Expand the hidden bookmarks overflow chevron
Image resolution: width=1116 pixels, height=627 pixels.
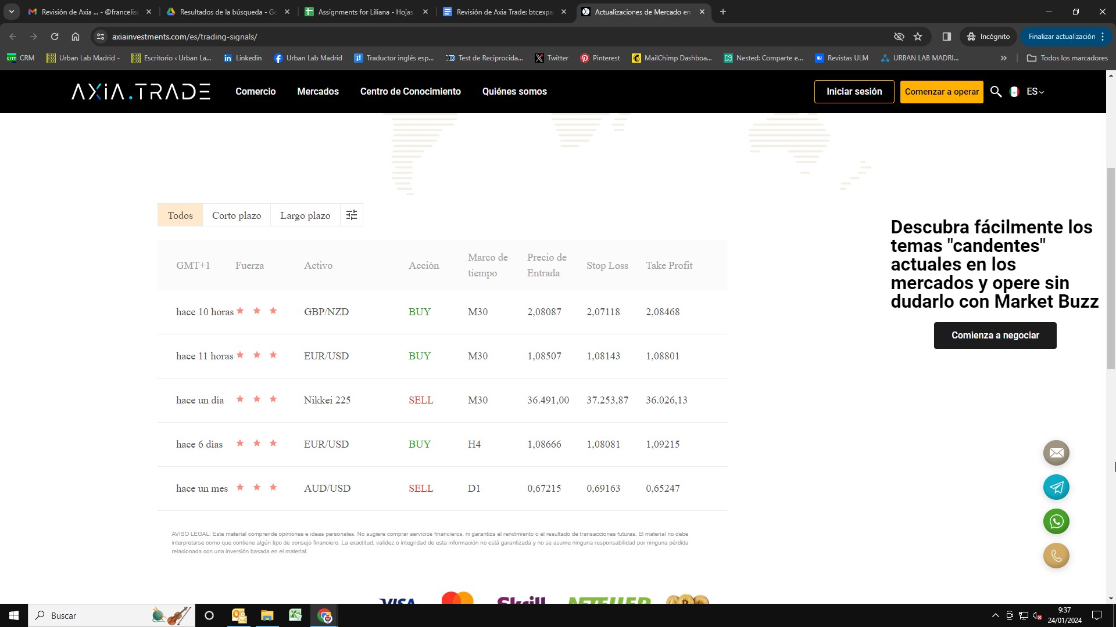[1003, 57]
